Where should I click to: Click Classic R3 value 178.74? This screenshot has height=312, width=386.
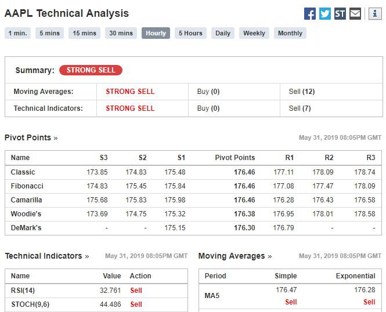(x=365, y=172)
